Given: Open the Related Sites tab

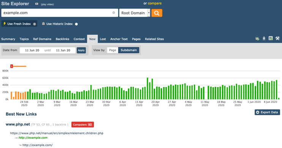Looking at the screenshot, I should [154, 39].
